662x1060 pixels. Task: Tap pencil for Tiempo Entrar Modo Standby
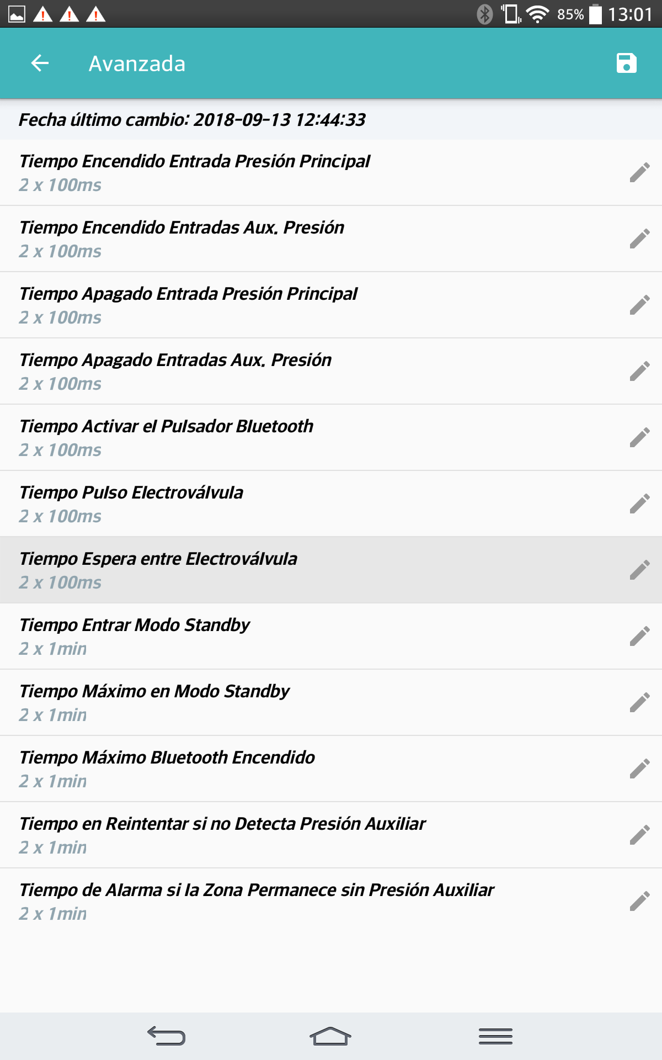(639, 637)
